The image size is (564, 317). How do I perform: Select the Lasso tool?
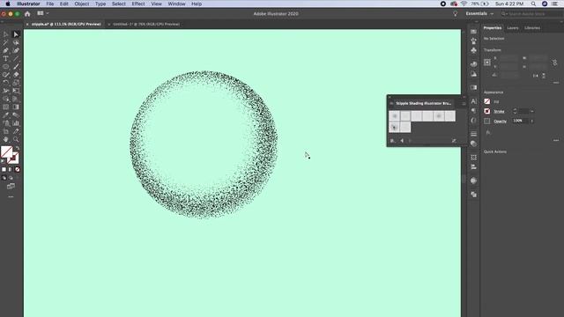click(16, 42)
